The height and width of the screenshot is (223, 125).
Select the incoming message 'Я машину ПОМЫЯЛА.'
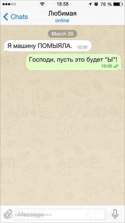pyautogui.click(x=47, y=46)
